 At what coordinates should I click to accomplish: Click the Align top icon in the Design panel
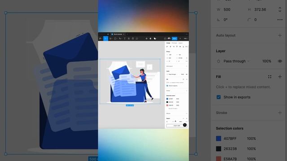tap(177, 47)
